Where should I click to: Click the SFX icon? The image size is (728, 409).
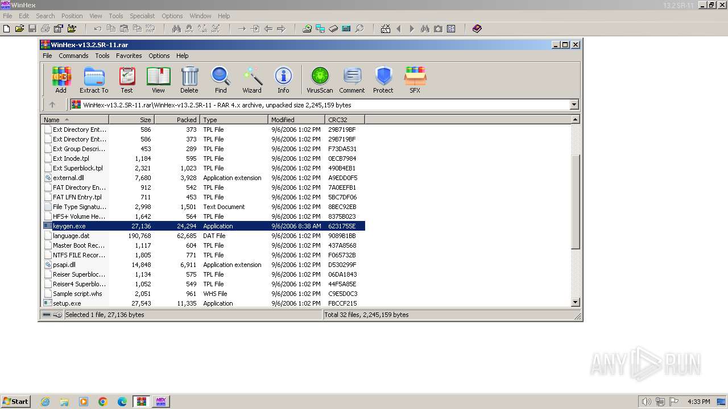[415, 80]
